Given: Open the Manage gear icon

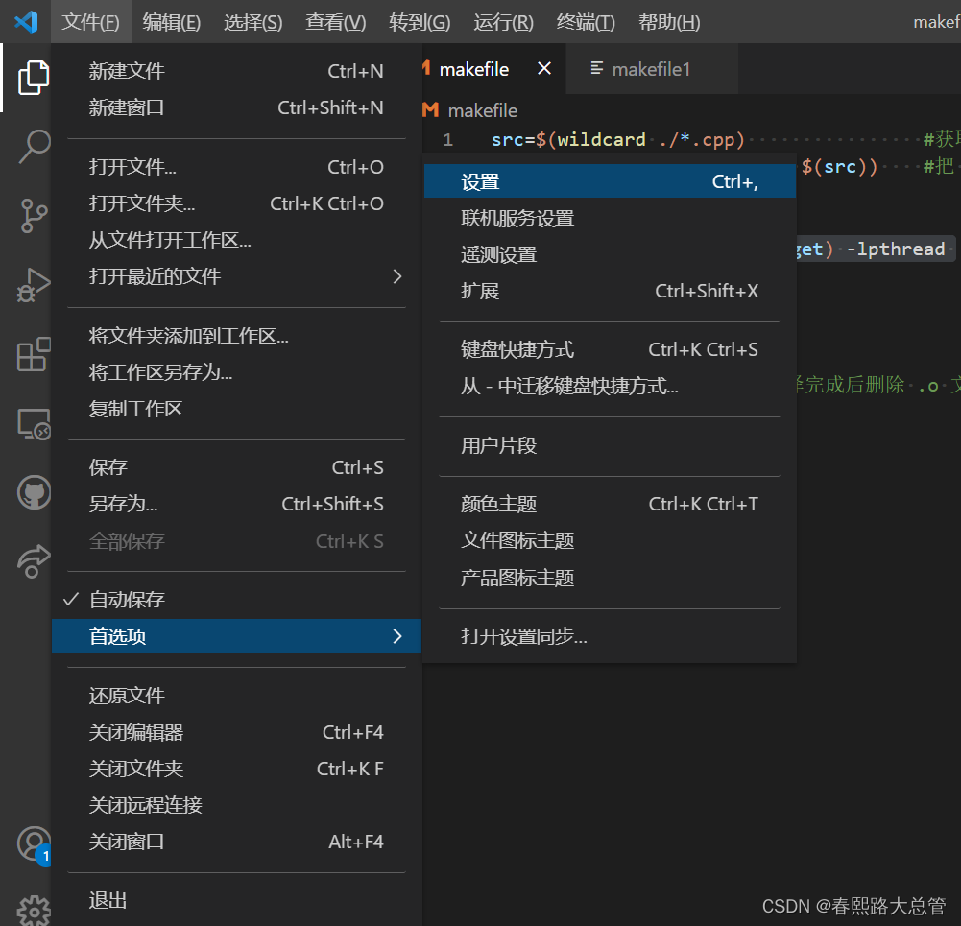Looking at the screenshot, I should coord(34,912).
